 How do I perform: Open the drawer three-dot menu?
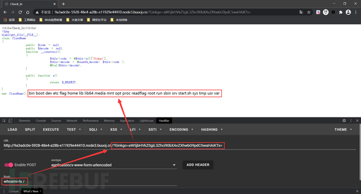pyautogui.click(x=4, y=191)
